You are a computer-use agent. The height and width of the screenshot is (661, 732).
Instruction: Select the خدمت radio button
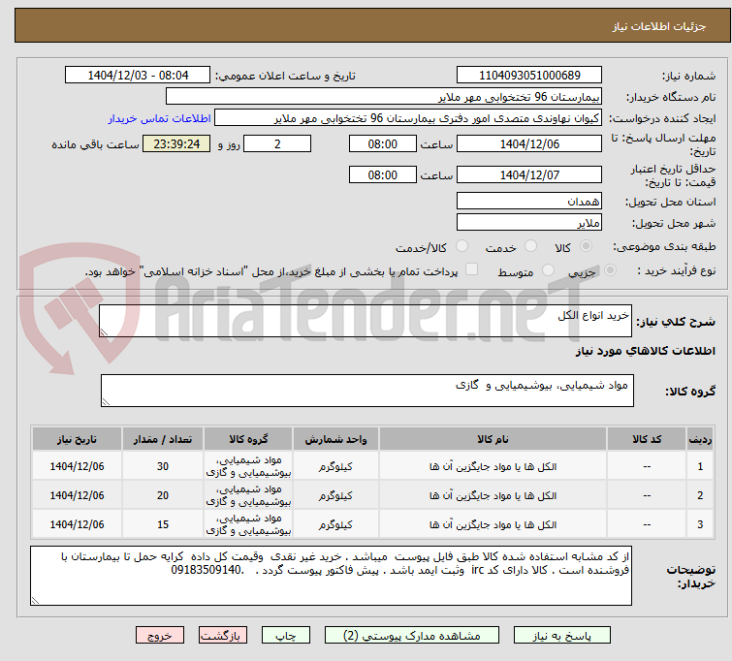pyautogui.click(x=530, y=246)
